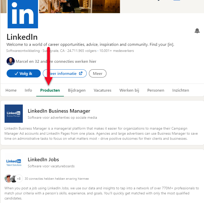Viewport: 204px width, 203px height.
Task: Open the Vacatures tab
Action: (x=103, y=90)
